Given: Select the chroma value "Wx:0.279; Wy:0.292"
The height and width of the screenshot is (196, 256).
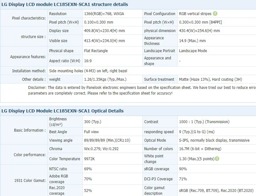Looking at the screenshot, I should coord(101,149).
